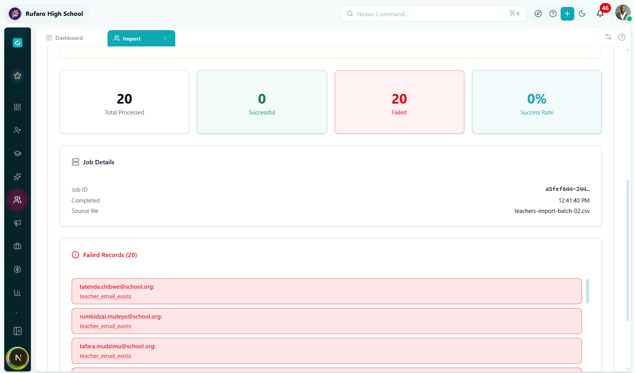This screenshot has width=635, height=373.
Task: Click the Total Processed 20 card
Action: pos(124,102)
